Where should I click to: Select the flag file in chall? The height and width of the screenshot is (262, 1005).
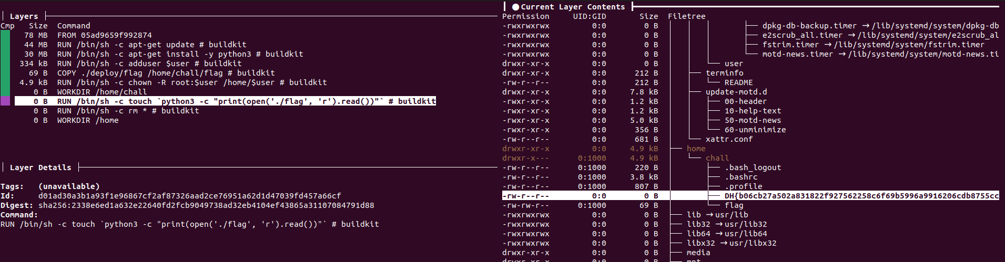734,205
